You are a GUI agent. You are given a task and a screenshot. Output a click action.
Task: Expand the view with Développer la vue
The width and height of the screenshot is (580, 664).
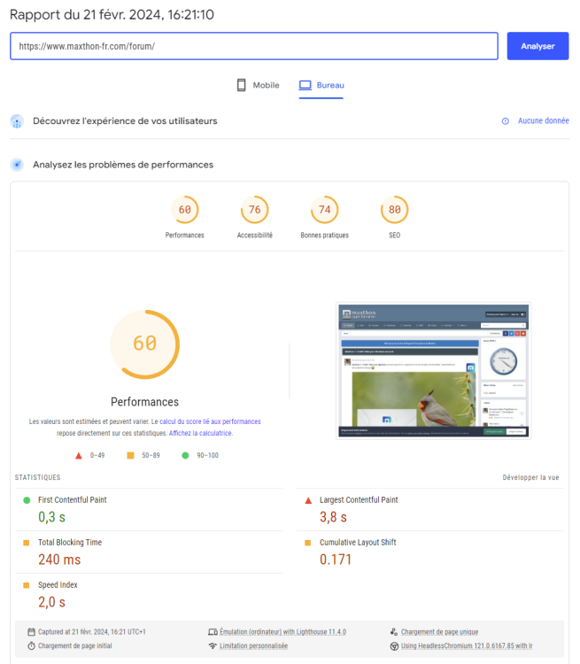point(530,478)
